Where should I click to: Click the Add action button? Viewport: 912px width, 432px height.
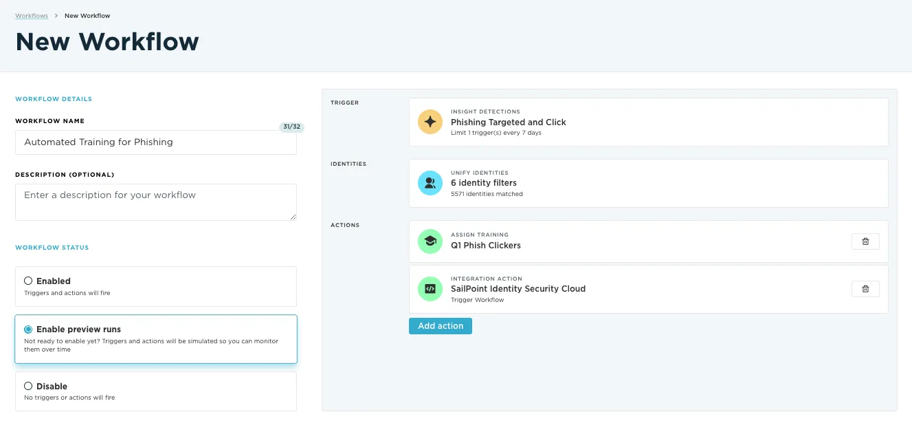[x=440, y=325]
